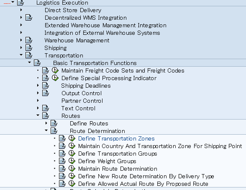Click the execute icon for Maintain Route Determination
Image resolution: width=246 pixels, height=190 pixels.
(72, 169)
